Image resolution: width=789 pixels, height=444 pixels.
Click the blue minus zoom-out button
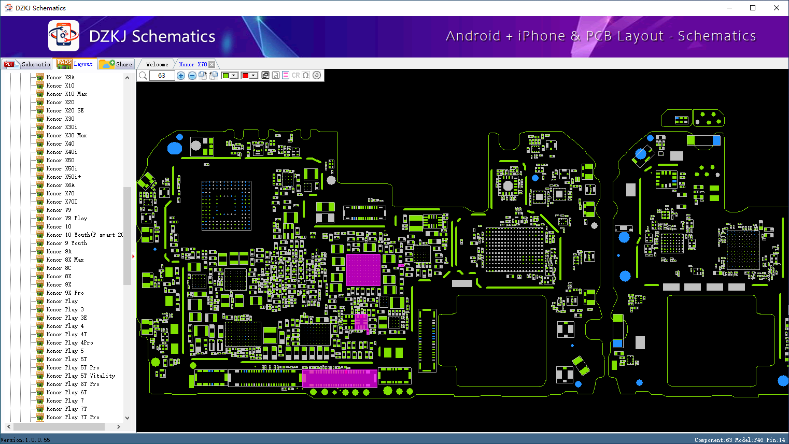192,76
